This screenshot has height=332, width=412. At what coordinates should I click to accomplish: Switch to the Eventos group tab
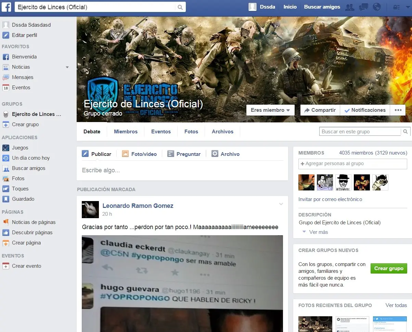pyautogui.click(x=161, y=132)
